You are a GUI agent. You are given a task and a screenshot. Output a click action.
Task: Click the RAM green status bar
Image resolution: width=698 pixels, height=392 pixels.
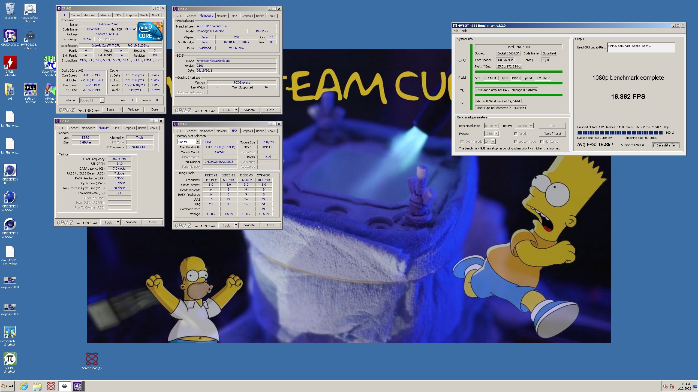[519, 83]
